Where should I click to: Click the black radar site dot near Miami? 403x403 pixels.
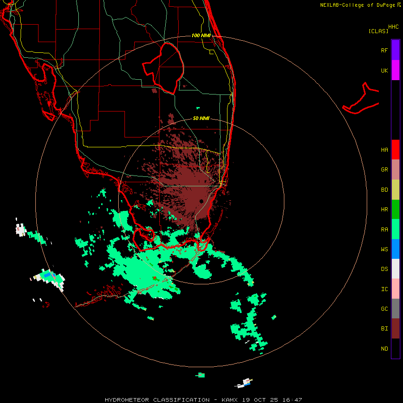coord(201,201)
